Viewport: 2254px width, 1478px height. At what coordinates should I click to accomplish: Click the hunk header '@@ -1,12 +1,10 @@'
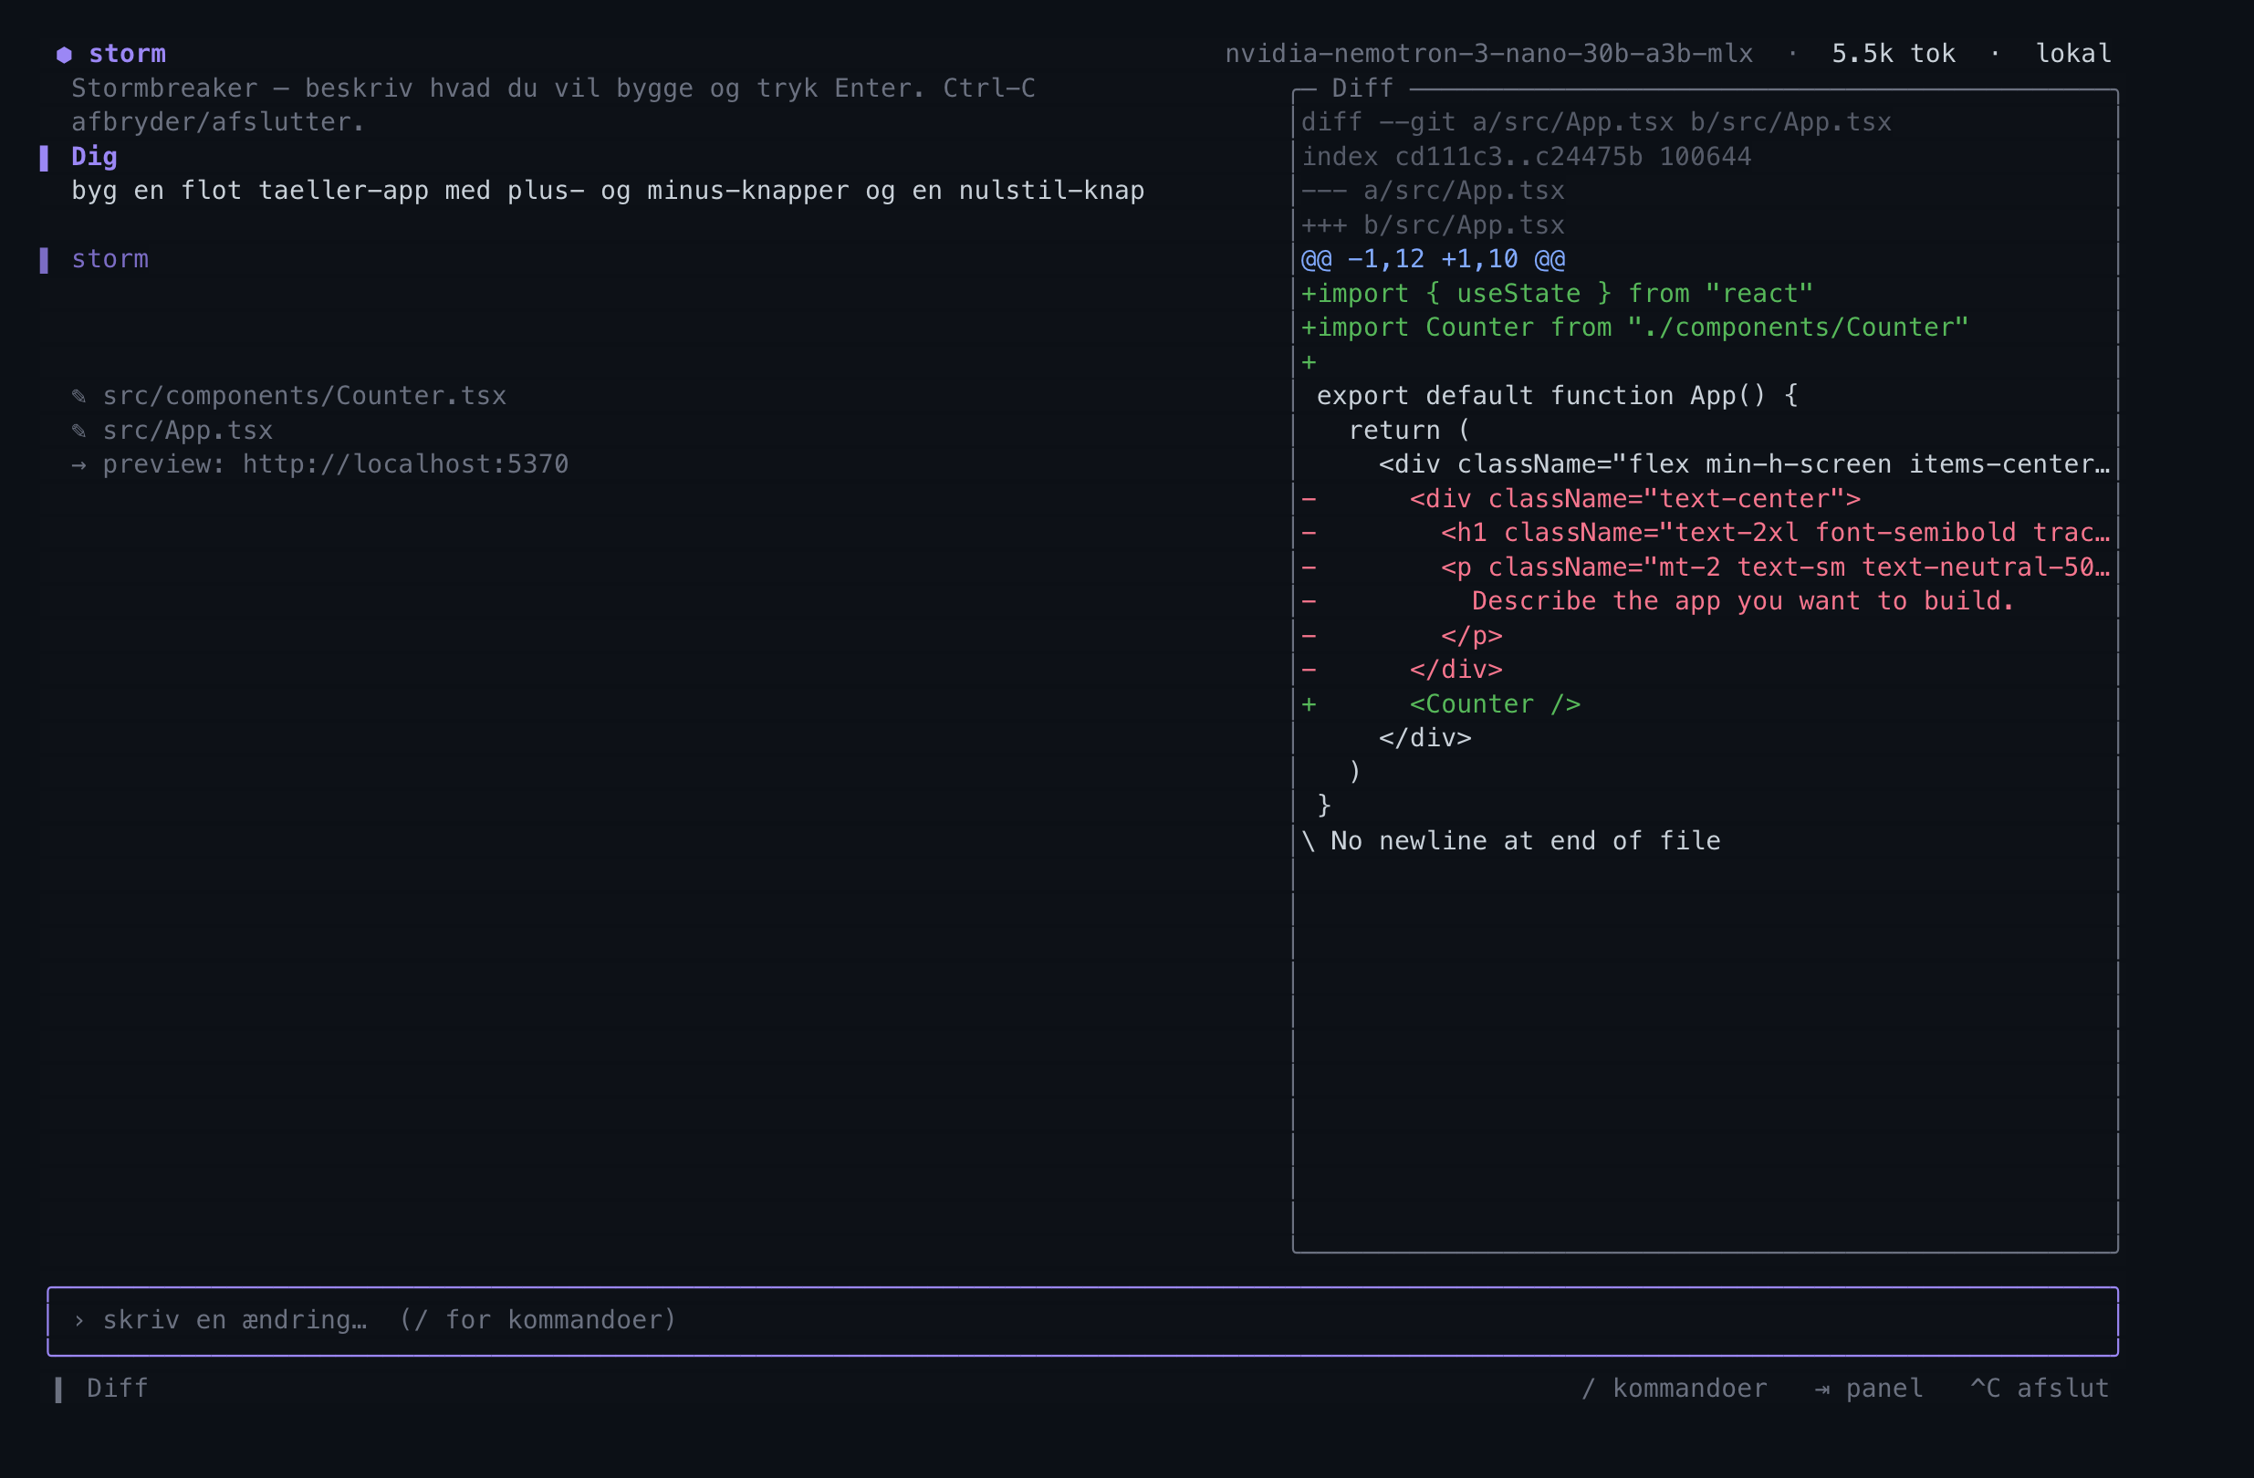click(1433, 258)
